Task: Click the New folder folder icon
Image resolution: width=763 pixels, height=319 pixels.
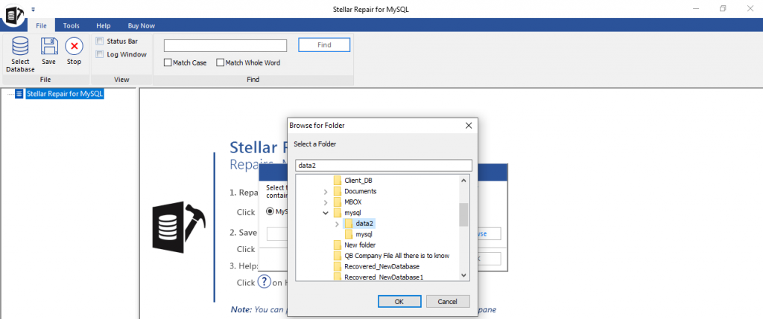Action: (x=338, y=245)
